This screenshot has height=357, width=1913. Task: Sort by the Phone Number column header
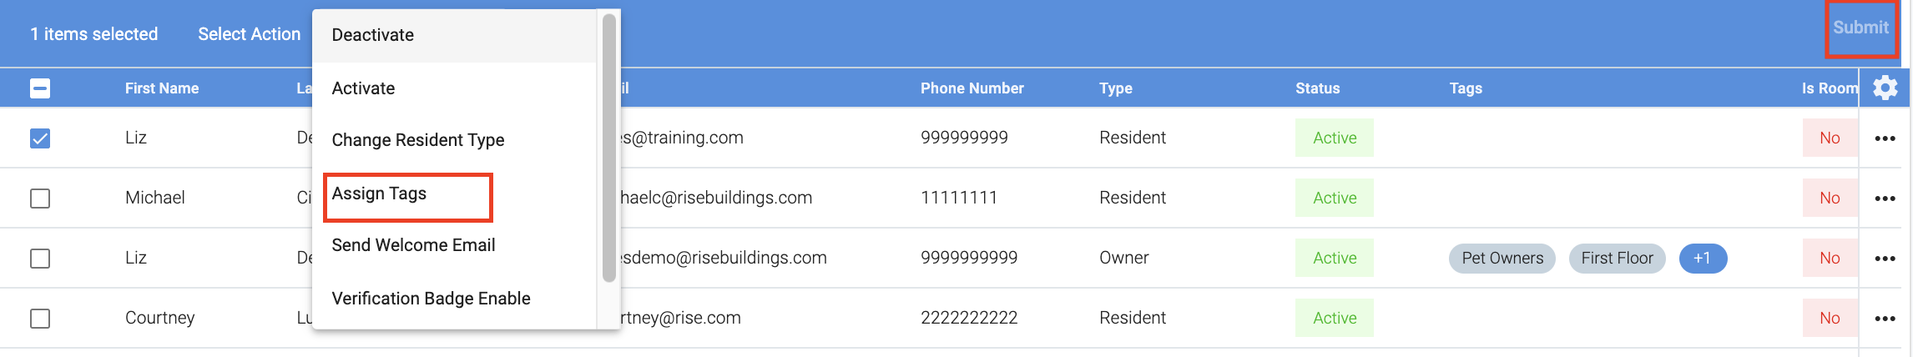pos(972,88)
